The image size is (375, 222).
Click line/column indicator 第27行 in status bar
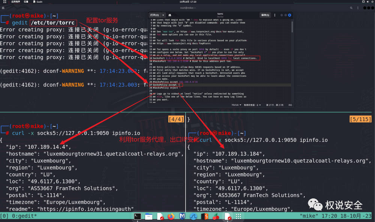(274, 105)
